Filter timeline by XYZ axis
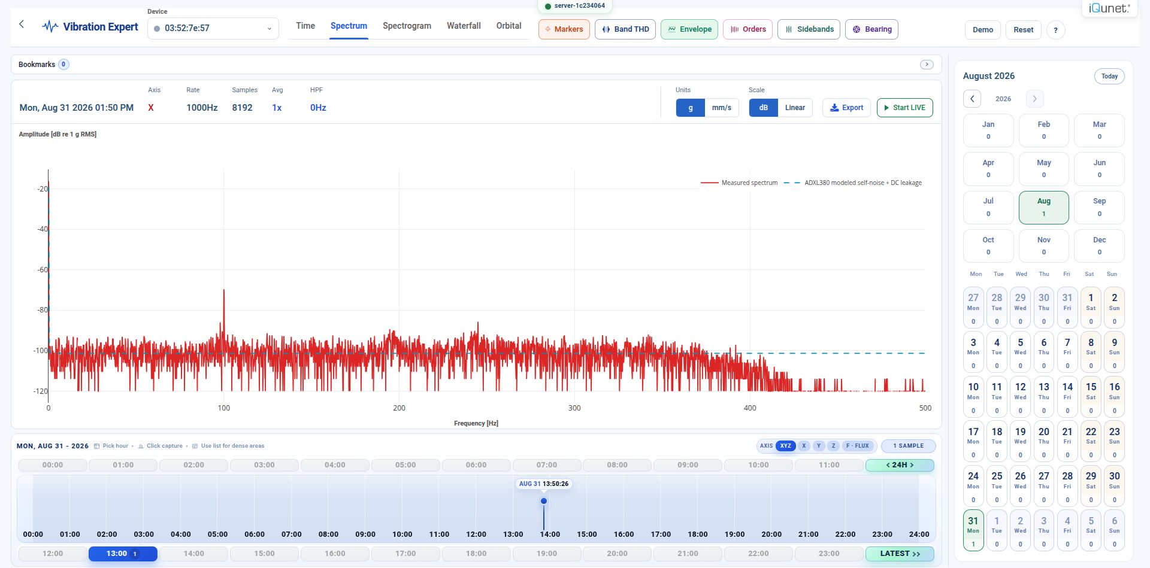Image resolution: width=1150 pixels, height=568 pixels. tap(785, 446)
